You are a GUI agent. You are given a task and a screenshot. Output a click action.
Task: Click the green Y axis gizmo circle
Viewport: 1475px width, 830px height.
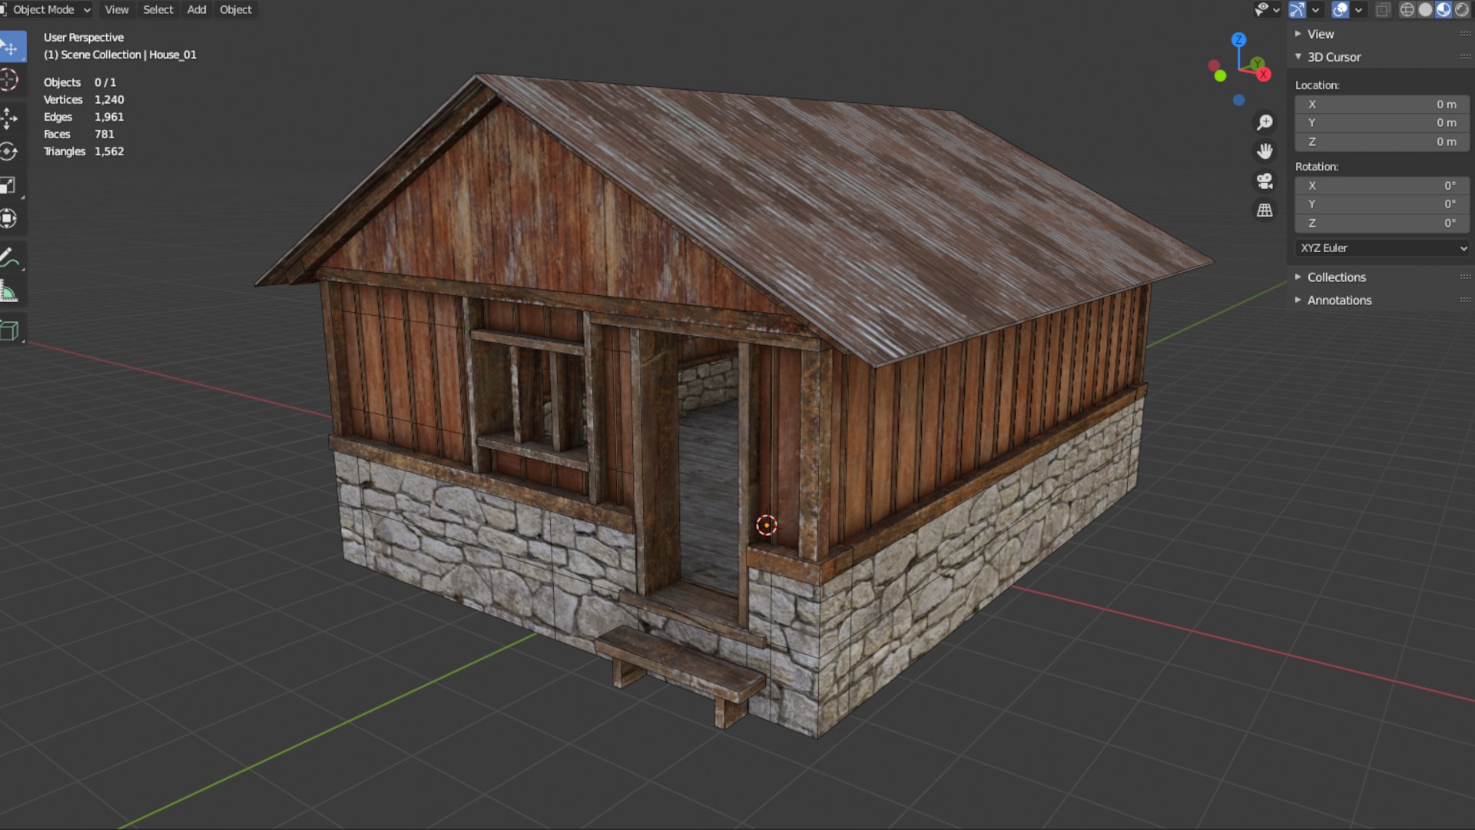(x=1257, y=63)
